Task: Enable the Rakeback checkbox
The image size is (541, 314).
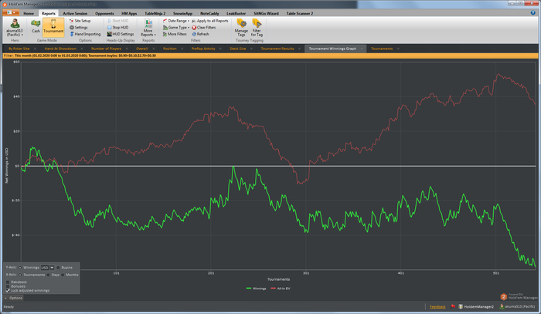Action: [8, 282]
